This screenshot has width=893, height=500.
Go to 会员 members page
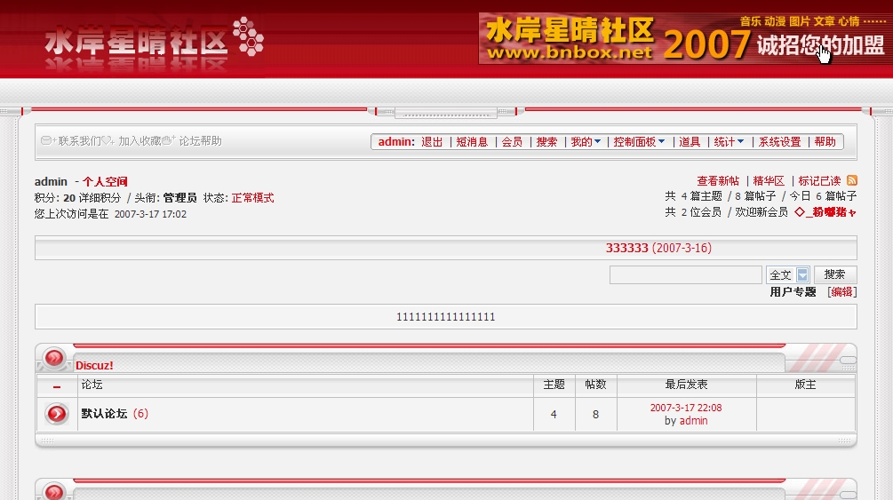[x=512, y=142]
